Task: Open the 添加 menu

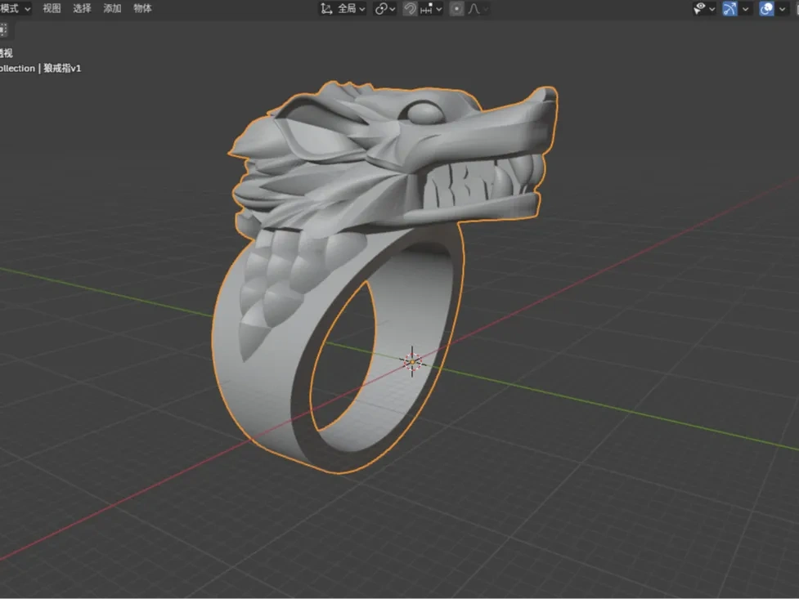Action: point(111,9)
